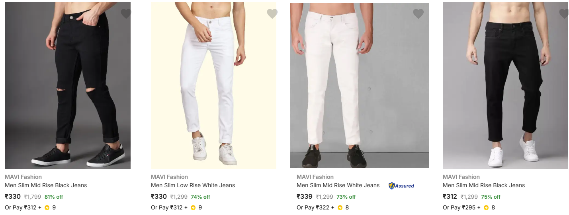The height and width of the screenshot is (215, 569).
Task: Add Mid Rise White Jeans to wishlist
Action: (x=418, y=14)
